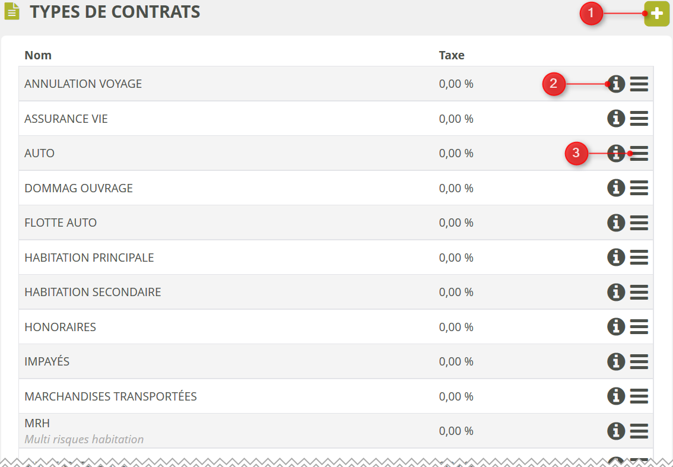
Task: View info icon for DOMMAG OUVRAGE
Action: click(616, 188)
